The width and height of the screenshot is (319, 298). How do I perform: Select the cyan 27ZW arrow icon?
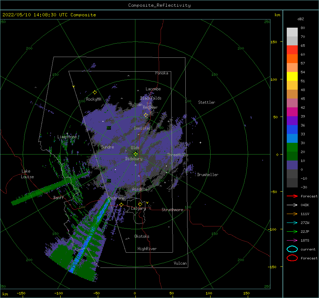point(292,223)
